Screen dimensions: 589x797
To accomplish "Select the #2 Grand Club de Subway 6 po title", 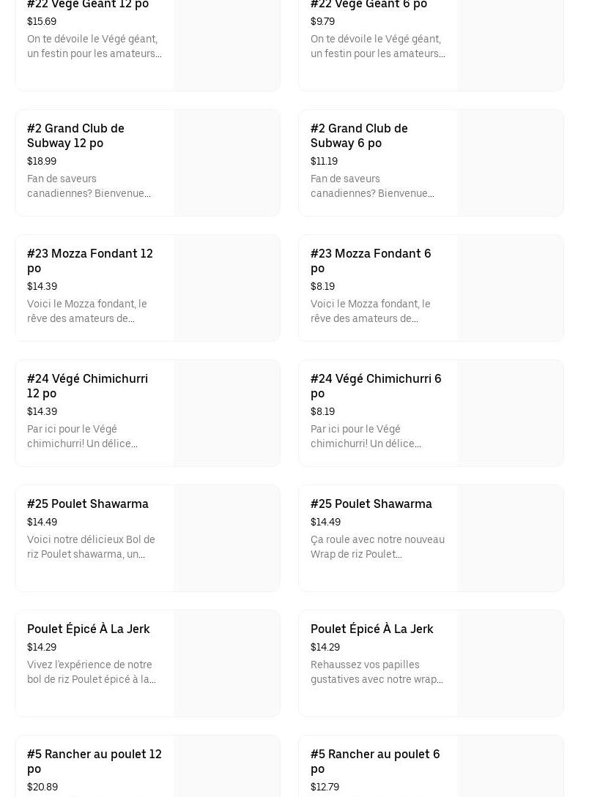I will (x=359, y=135).
